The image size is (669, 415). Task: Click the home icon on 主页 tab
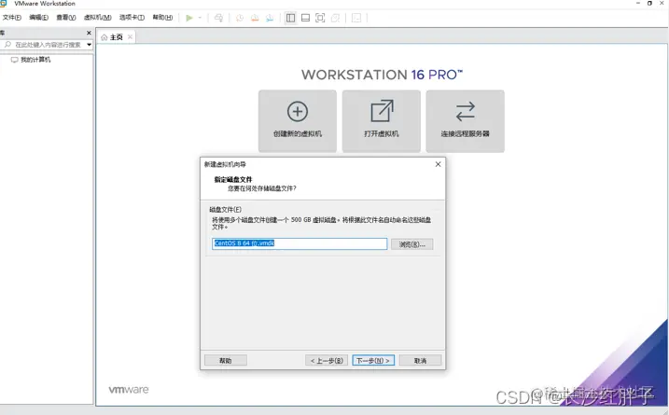click(x=105, y=37)
